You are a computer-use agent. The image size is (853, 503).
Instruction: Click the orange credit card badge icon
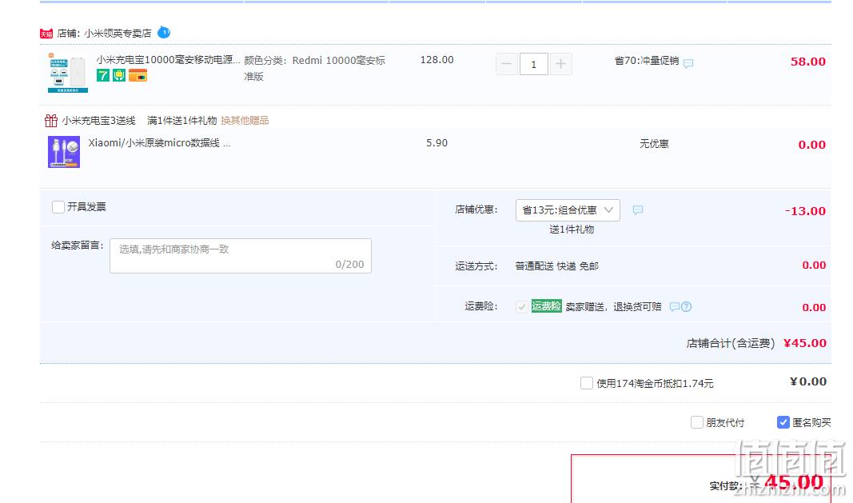(138, 75)
